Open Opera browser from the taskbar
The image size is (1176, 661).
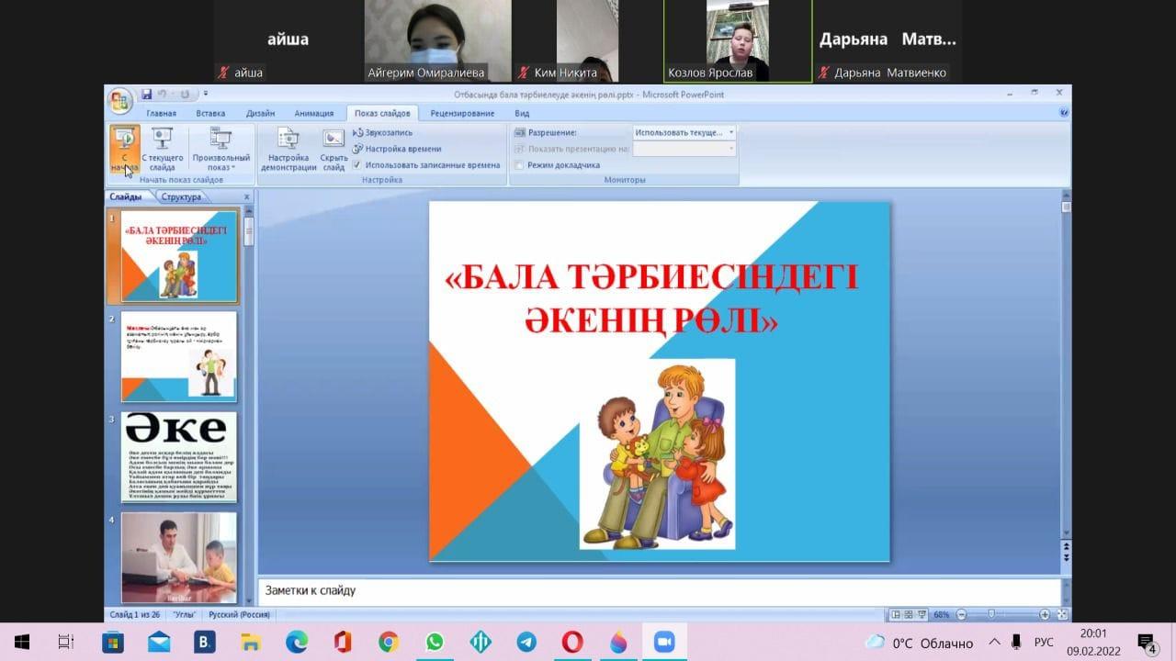571,642
